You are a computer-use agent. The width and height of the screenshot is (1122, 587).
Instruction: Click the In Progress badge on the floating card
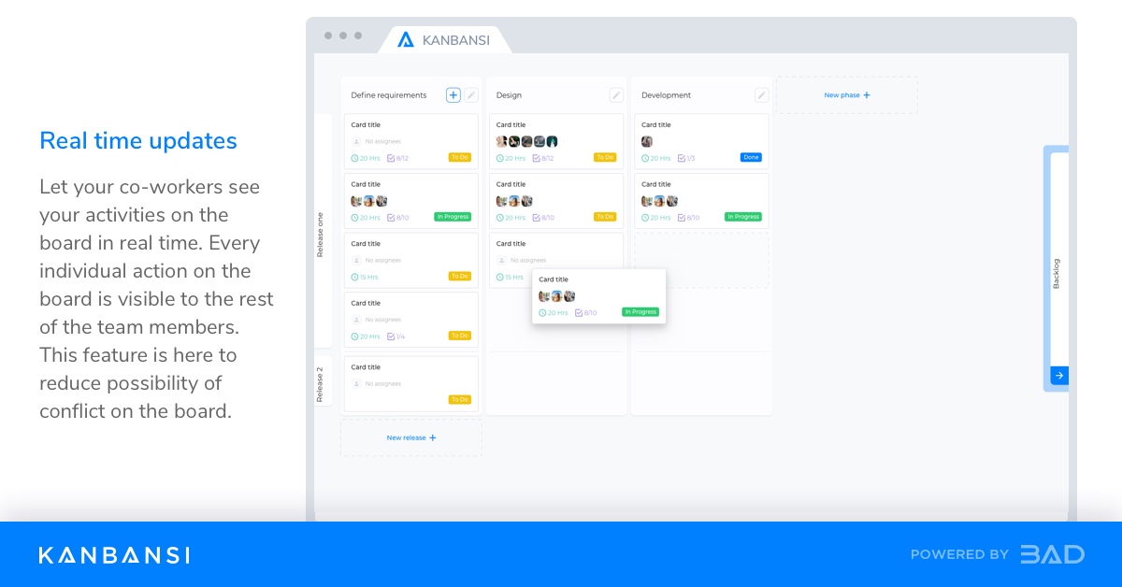point(640,312)
